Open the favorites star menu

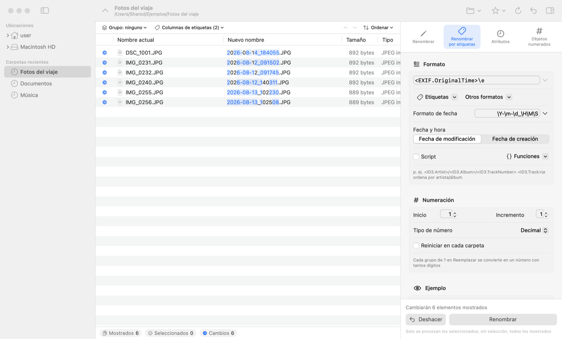[498, 11]
